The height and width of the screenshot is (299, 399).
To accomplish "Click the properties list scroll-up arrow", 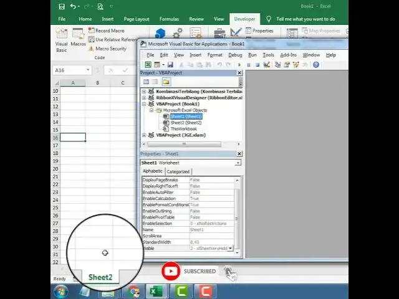I will 237,180.
